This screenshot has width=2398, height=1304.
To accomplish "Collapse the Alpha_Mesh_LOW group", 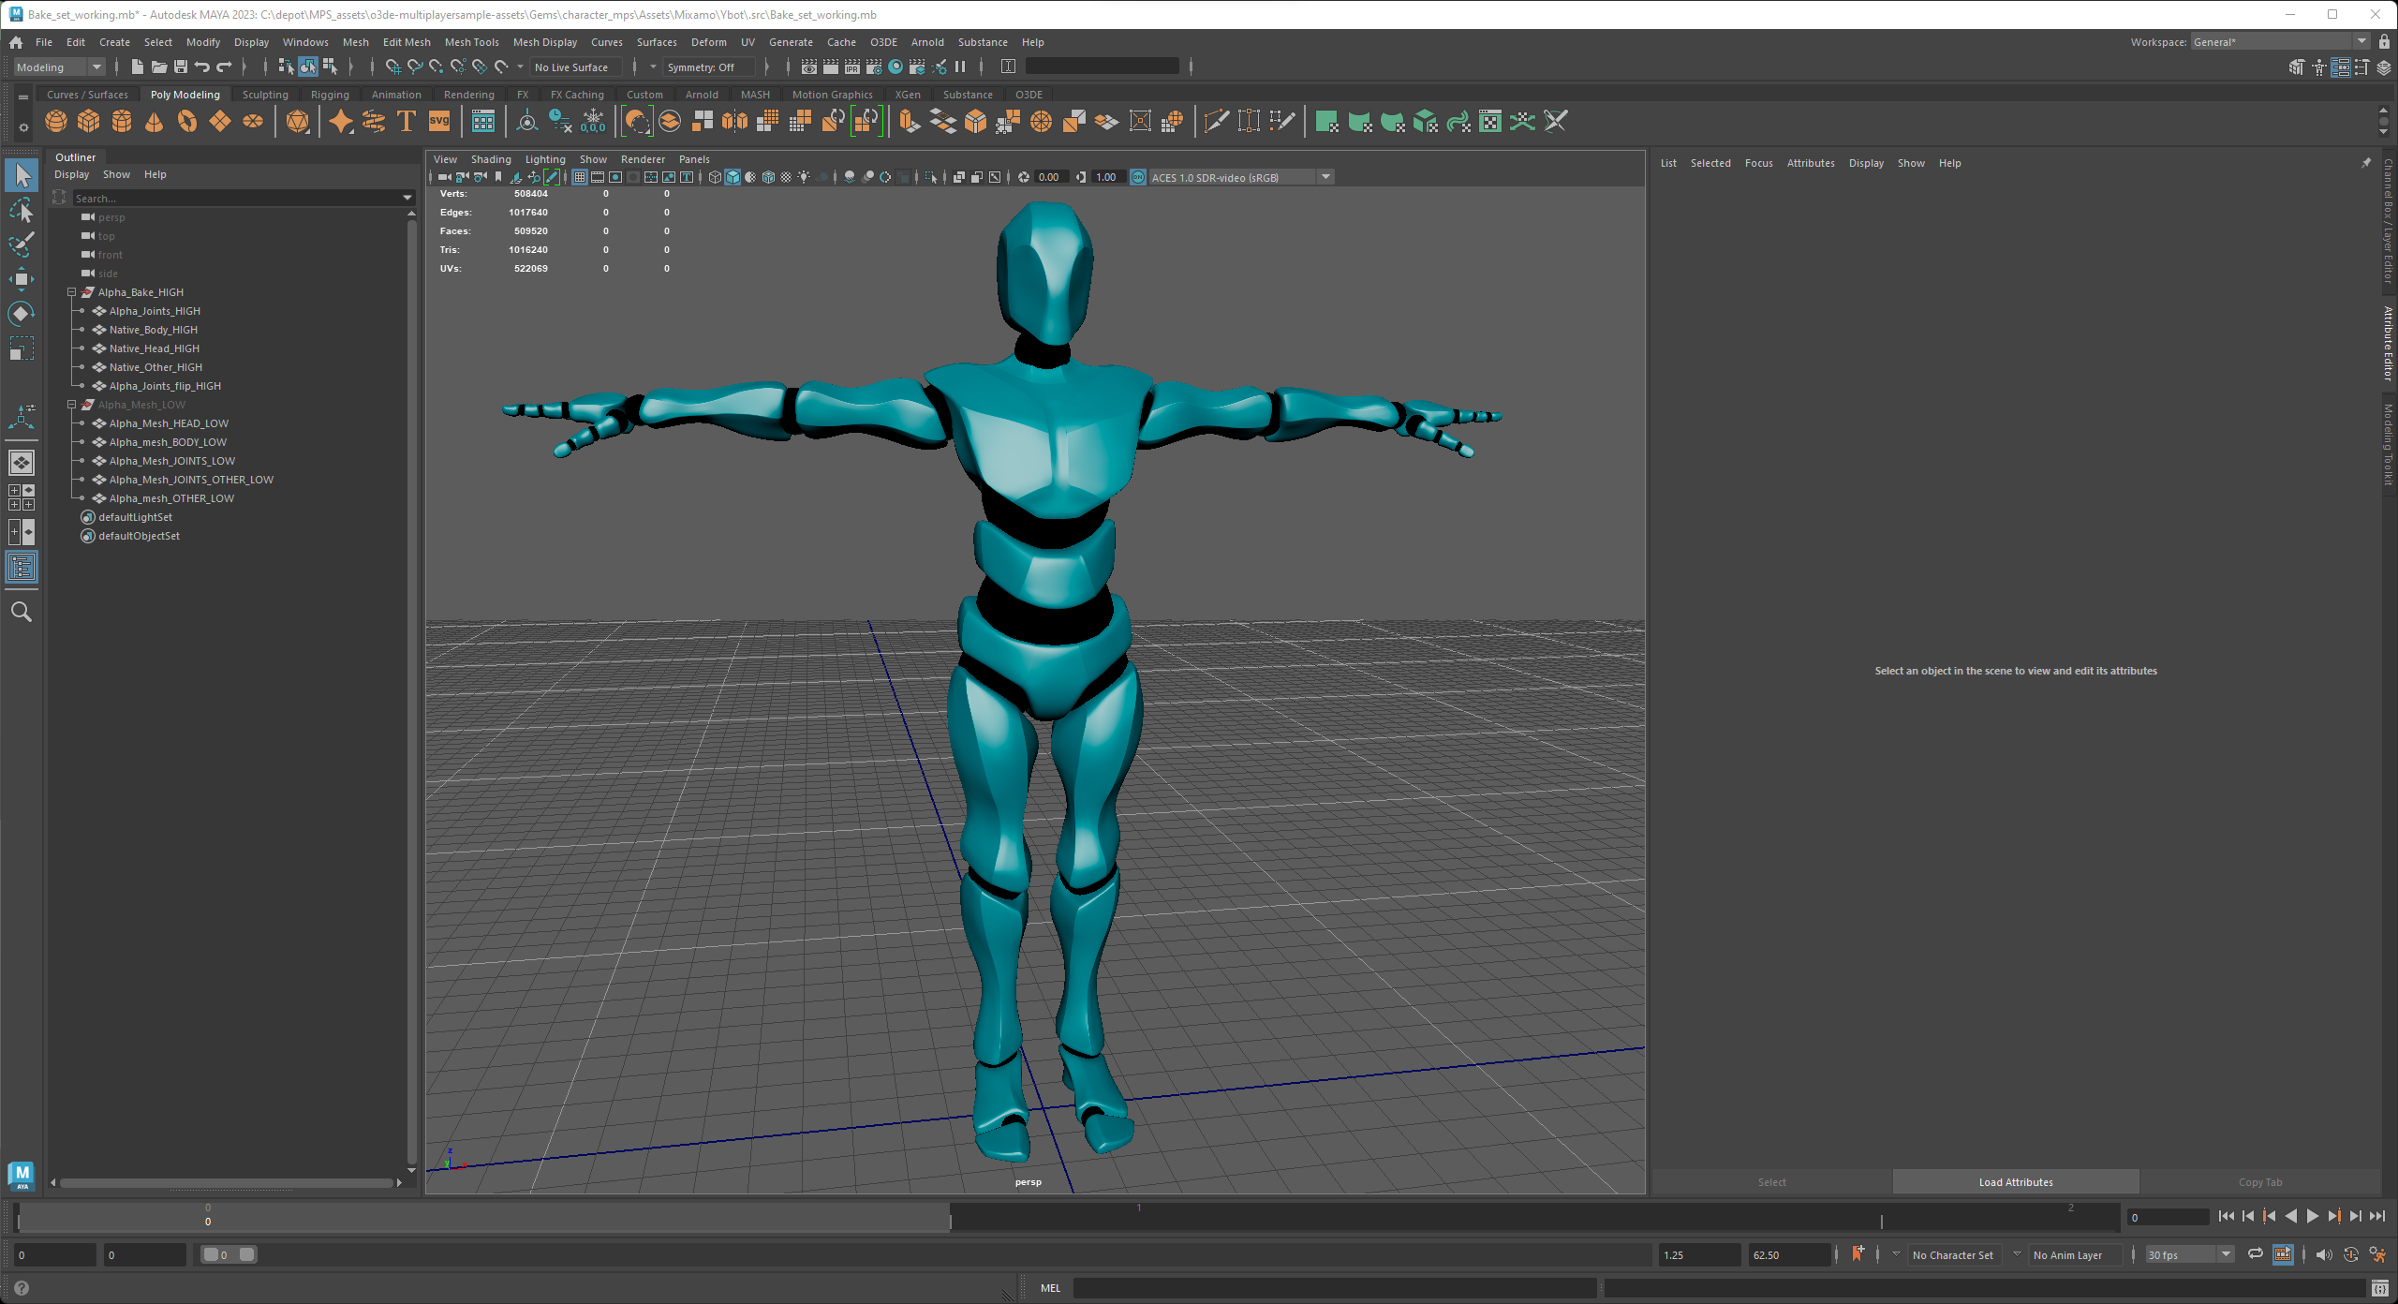I will pos(72,405).
